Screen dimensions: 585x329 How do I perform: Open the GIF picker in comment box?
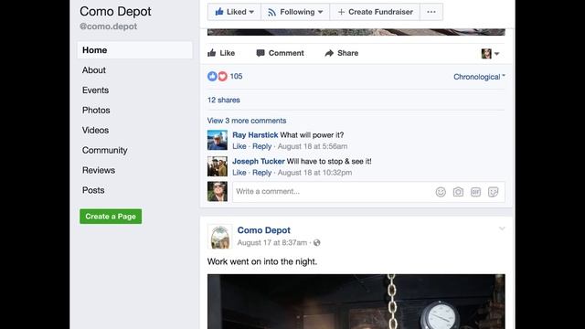coord(475,192)
